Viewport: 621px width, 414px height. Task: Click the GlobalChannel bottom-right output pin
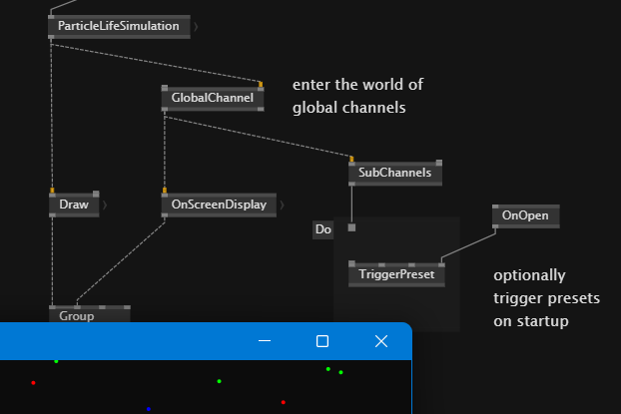[x=261, y=109]
